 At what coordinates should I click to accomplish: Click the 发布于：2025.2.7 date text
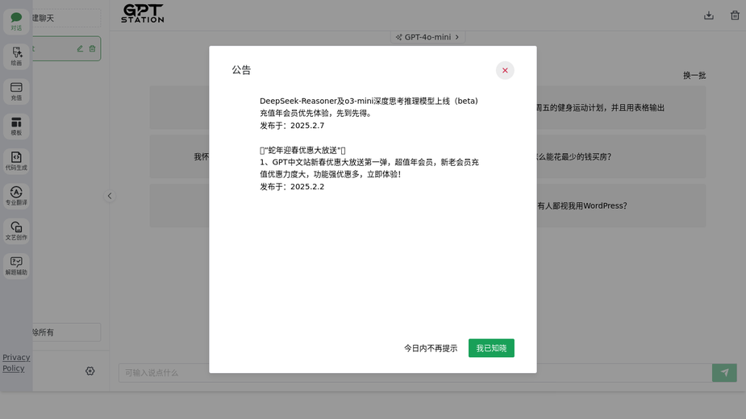click(292, 126)
